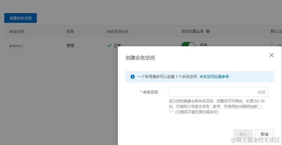Click the 命名空间 input field
The height and width of the screenshot is (145, 282).
tap(218, 92)
